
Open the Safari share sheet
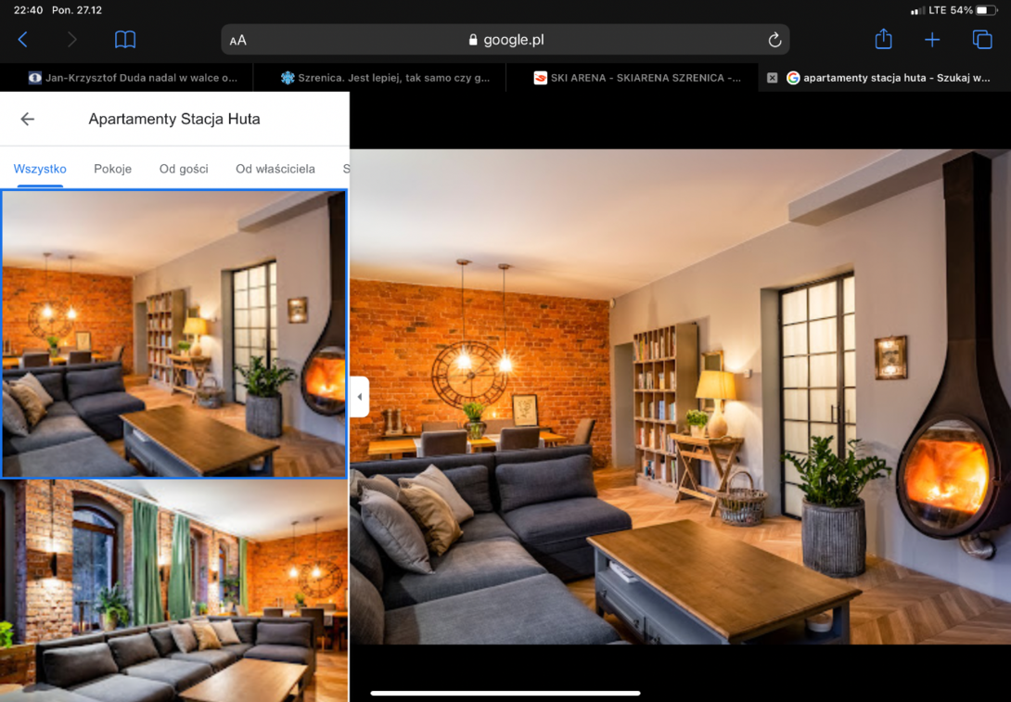point(883,39)
